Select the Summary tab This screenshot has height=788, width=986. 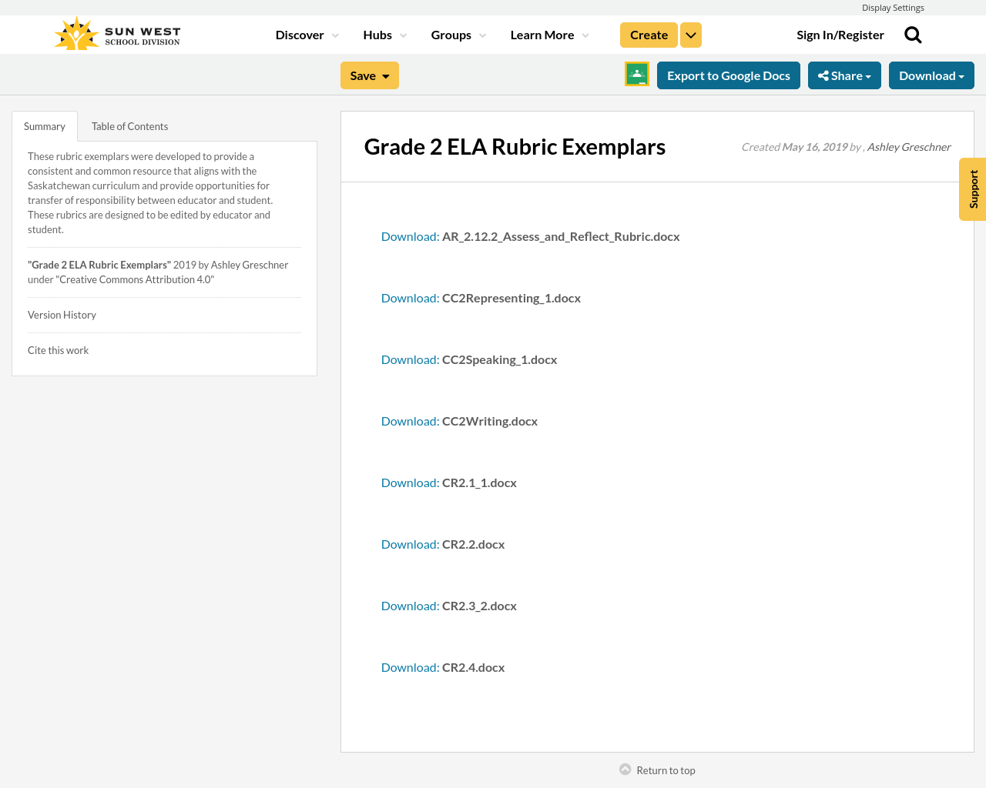pos(44,125)
